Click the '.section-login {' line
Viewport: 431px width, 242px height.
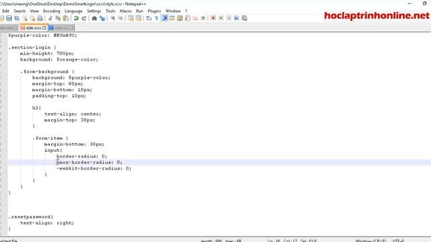[x=32, y=48]
